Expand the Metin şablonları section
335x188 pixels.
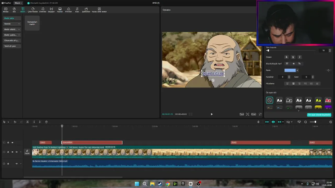coord(12,35)
